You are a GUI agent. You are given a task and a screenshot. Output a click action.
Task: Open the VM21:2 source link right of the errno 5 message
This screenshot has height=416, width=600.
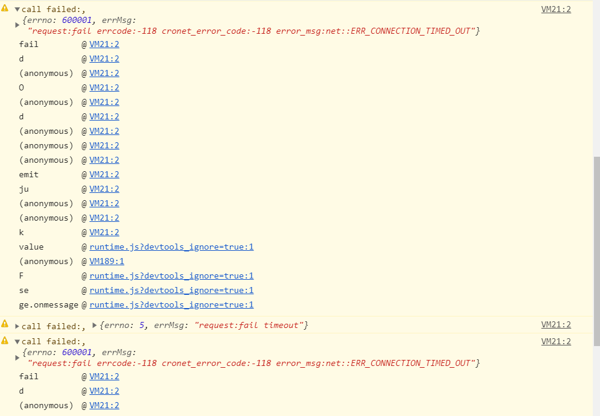pyautogui.click(x=556, y=324)
